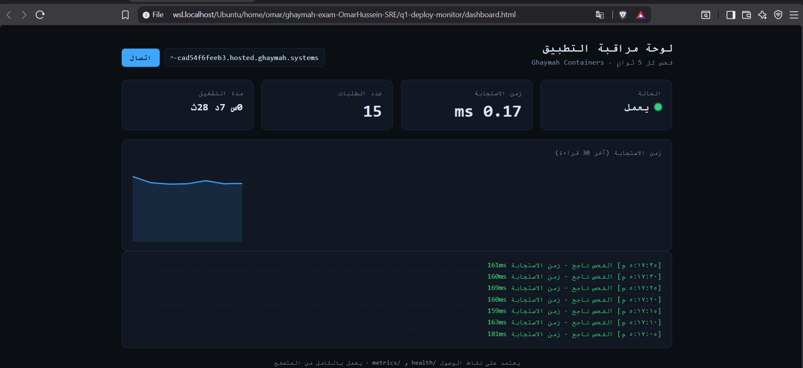Viewport: 803px width, 368px height.
Task: Click the blue اتصال connect button
Action: [x=141, y=58]
